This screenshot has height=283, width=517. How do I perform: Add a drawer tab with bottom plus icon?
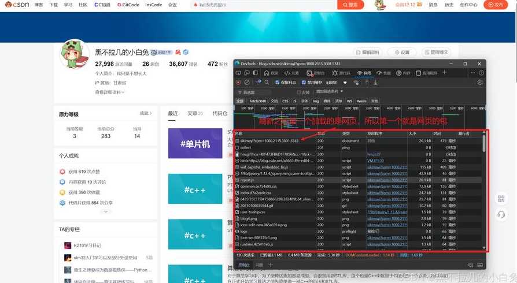[271, 265]
